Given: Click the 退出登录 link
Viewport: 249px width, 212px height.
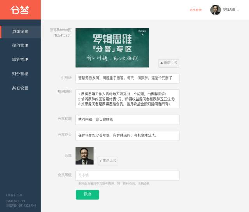Looking at the screenshot, I should click(x=195, y=10).
